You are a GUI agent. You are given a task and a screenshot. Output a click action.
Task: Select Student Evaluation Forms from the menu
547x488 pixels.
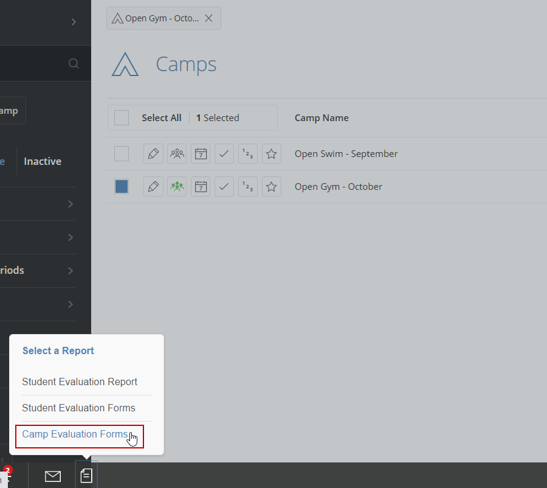(78, 408)
